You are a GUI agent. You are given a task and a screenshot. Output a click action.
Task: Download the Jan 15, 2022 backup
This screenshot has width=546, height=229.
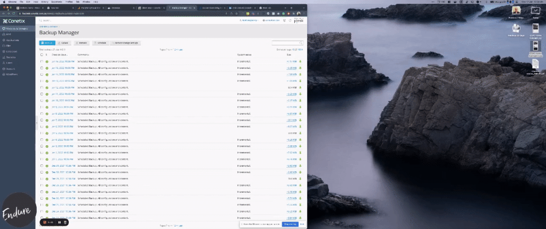pyautogui.click(x=300, y=68)
